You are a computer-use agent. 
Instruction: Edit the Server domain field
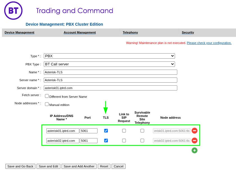[110, 88]
